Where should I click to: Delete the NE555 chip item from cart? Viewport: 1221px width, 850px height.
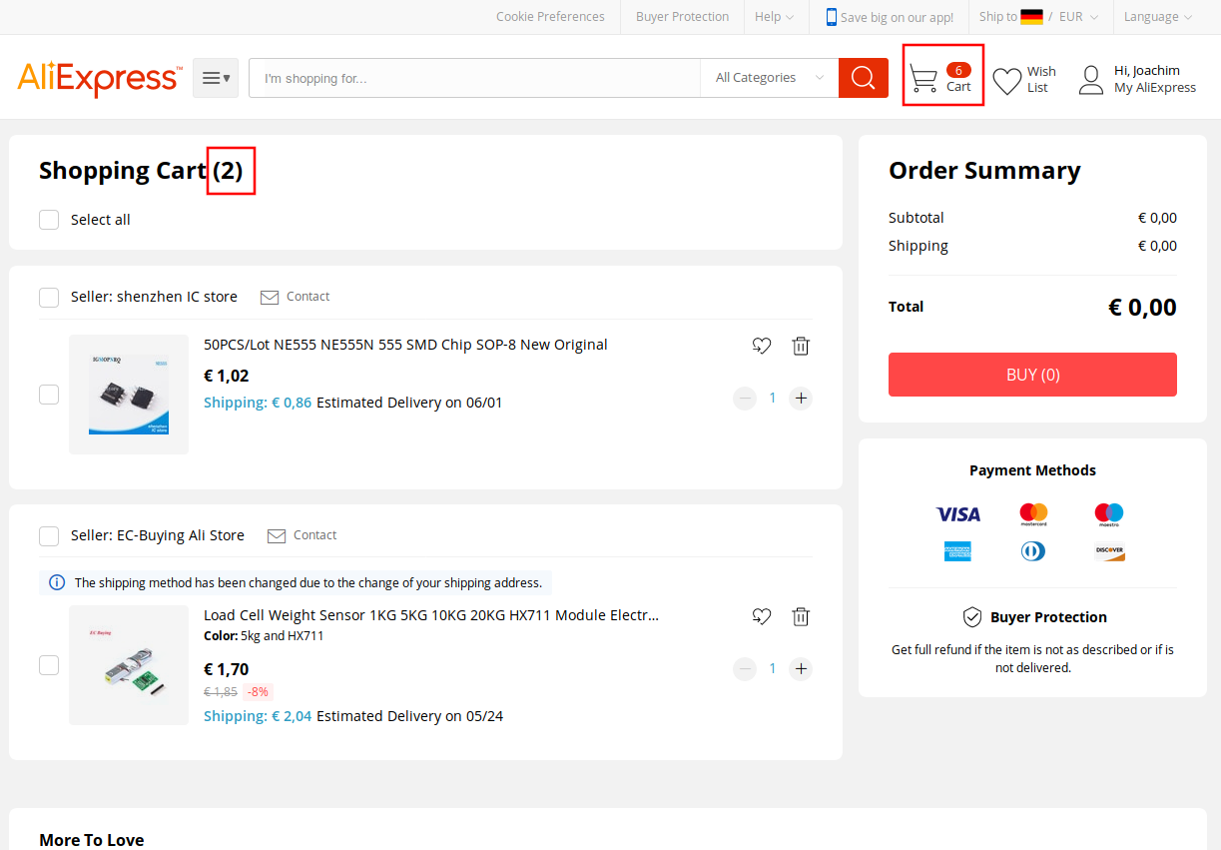pos(801,346)
